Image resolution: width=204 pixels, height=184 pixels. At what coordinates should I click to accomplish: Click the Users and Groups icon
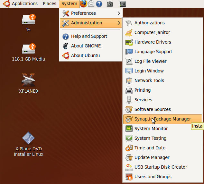click(x=129, y=177)
